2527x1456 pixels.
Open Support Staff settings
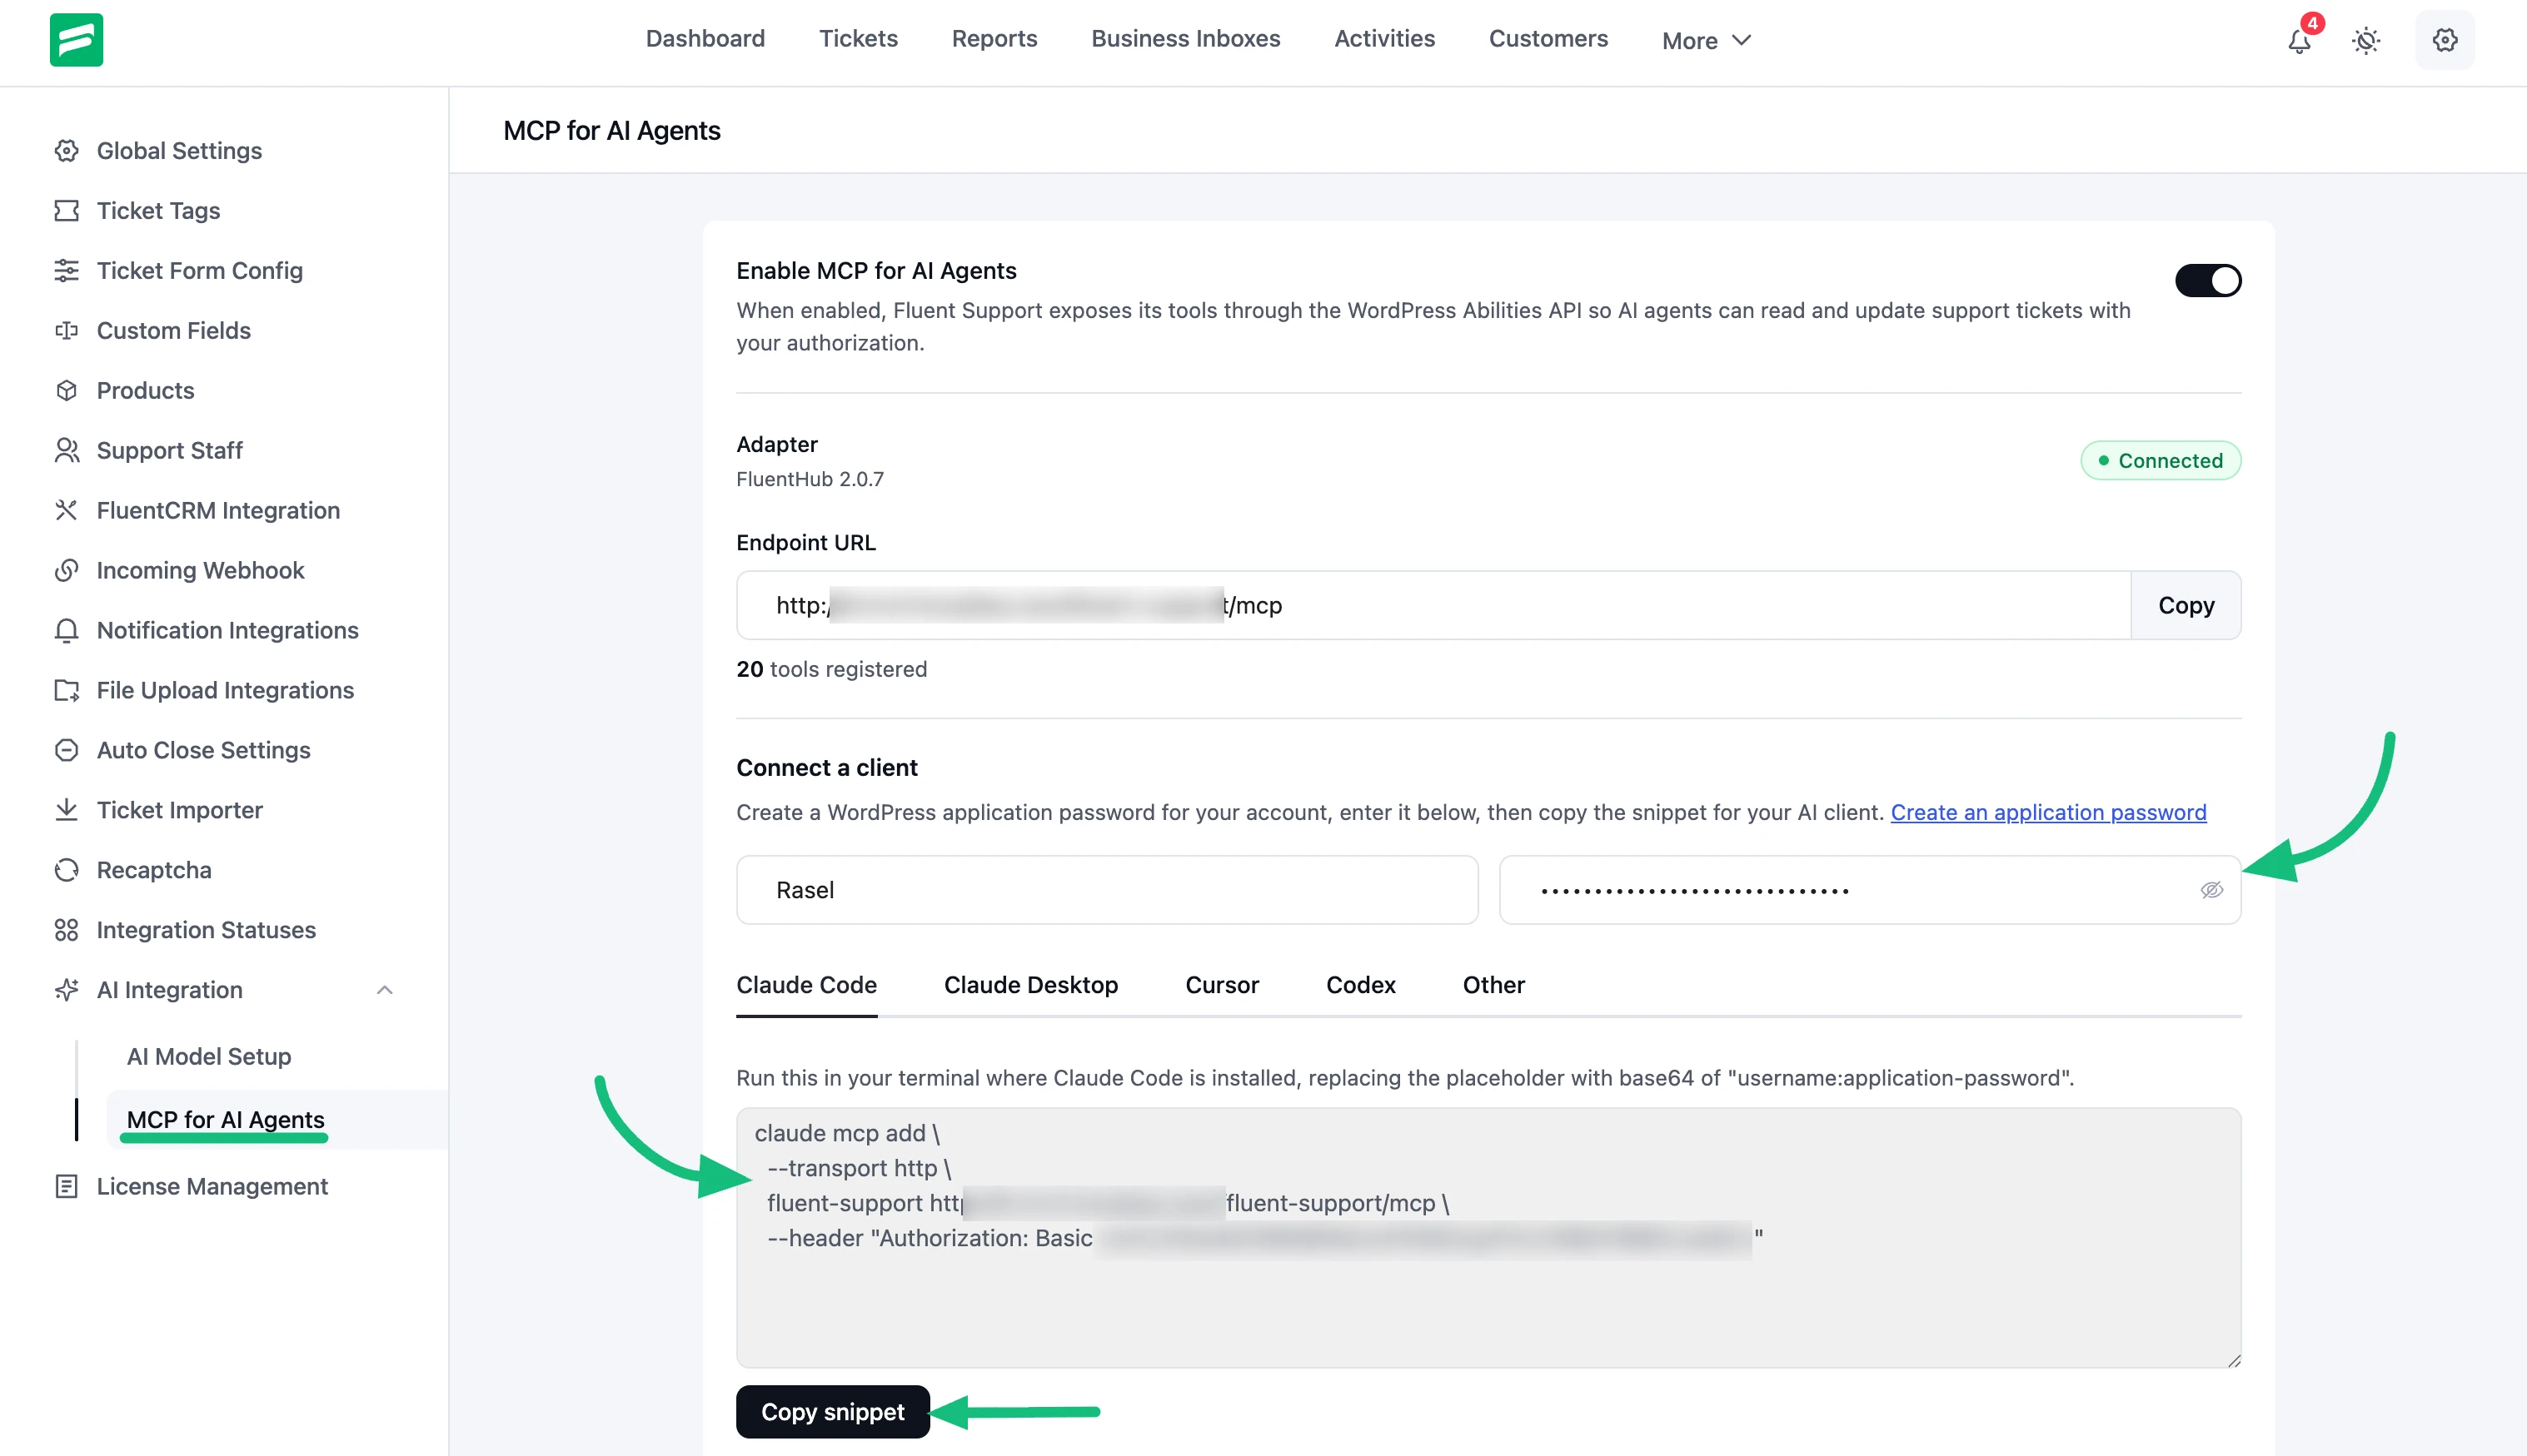pos(169,451)
